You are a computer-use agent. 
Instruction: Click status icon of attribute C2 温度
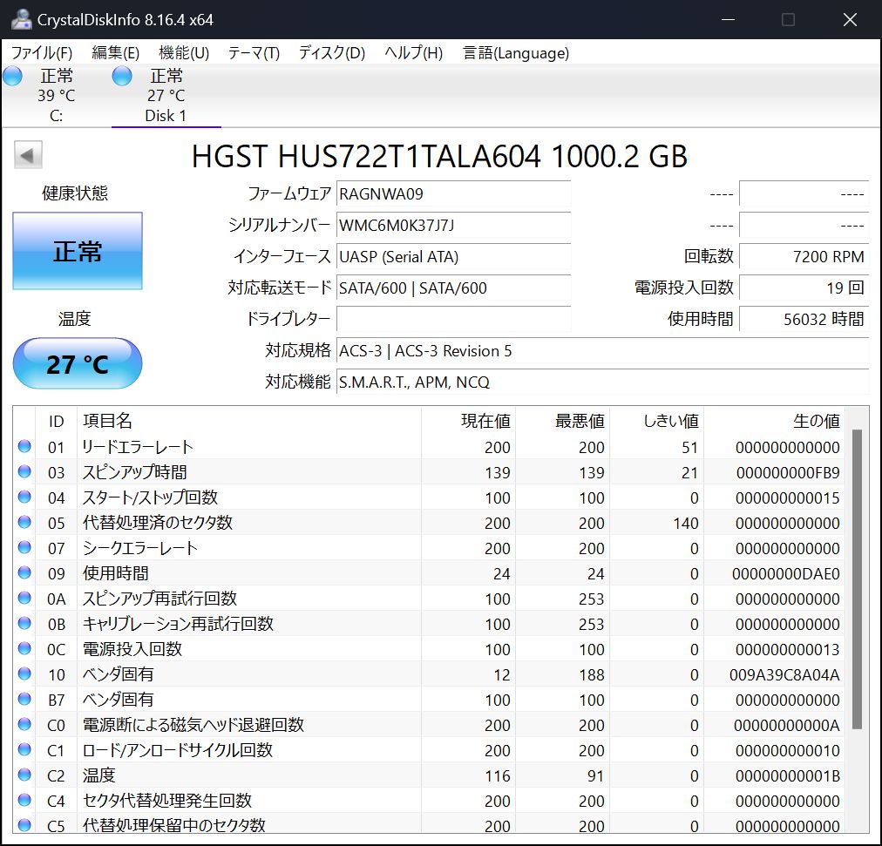pyautogui.click(x=24, y=775)
